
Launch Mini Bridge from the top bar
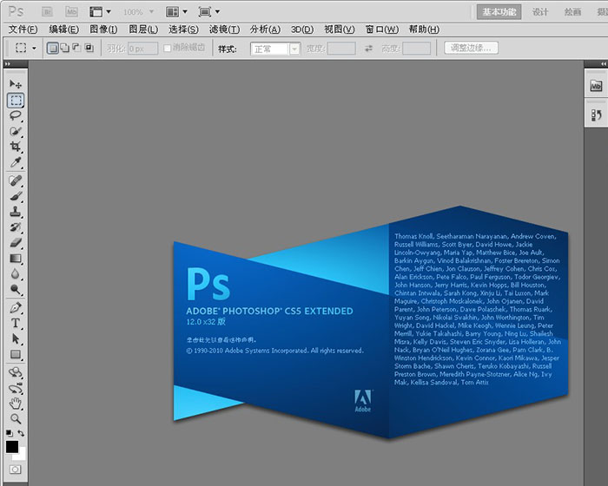click(x=71, y=12)
